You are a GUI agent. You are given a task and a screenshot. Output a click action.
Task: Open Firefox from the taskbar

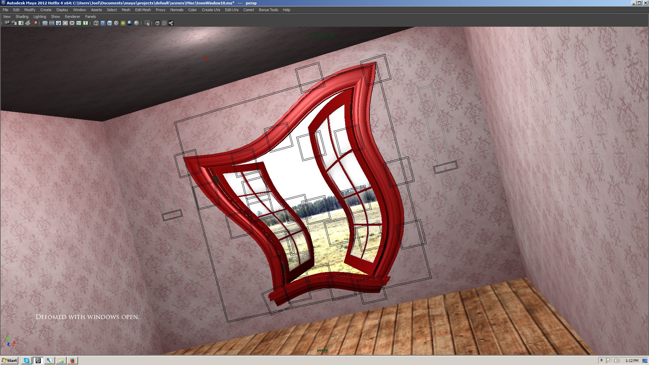click(72, 361)
